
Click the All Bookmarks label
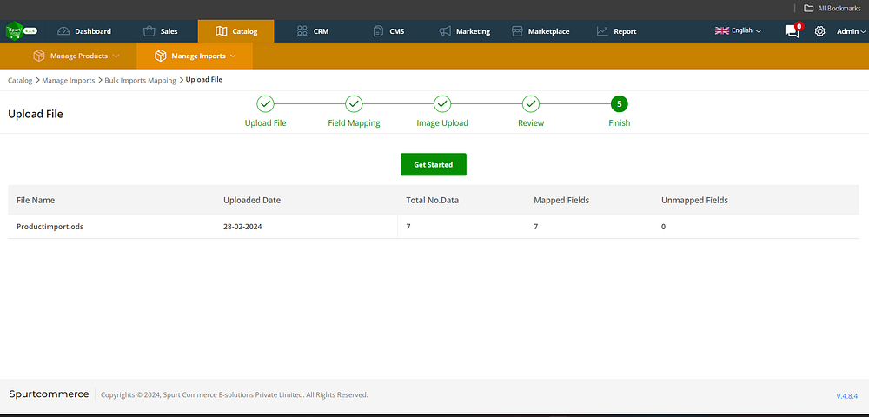coord(839,9)
